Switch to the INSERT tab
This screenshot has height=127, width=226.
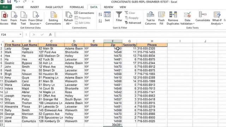click(35, 7)
